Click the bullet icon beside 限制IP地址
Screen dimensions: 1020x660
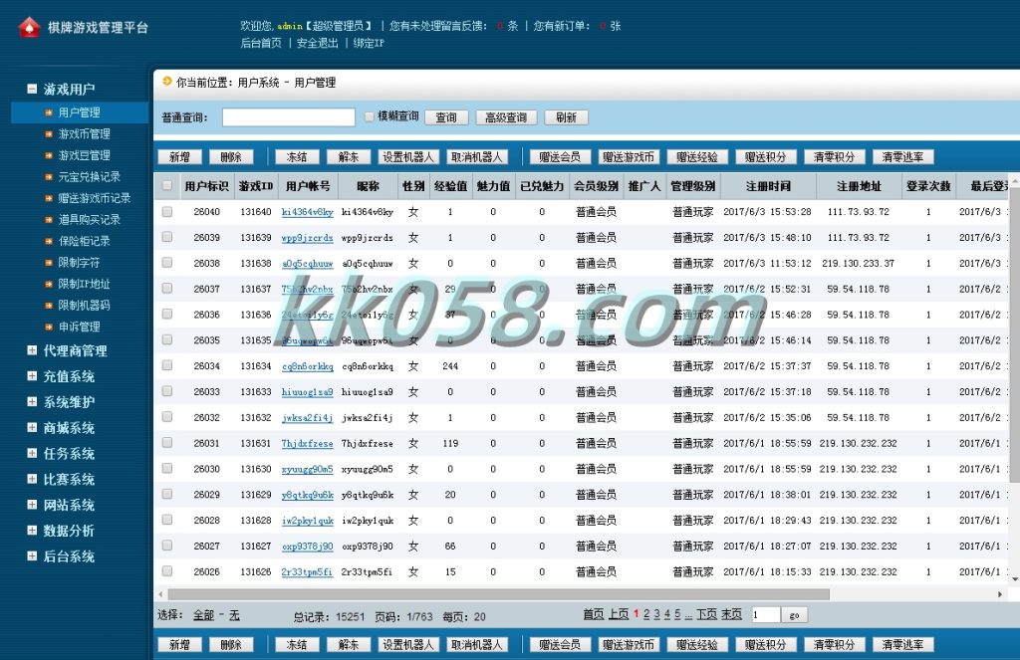tap(48, 284)
